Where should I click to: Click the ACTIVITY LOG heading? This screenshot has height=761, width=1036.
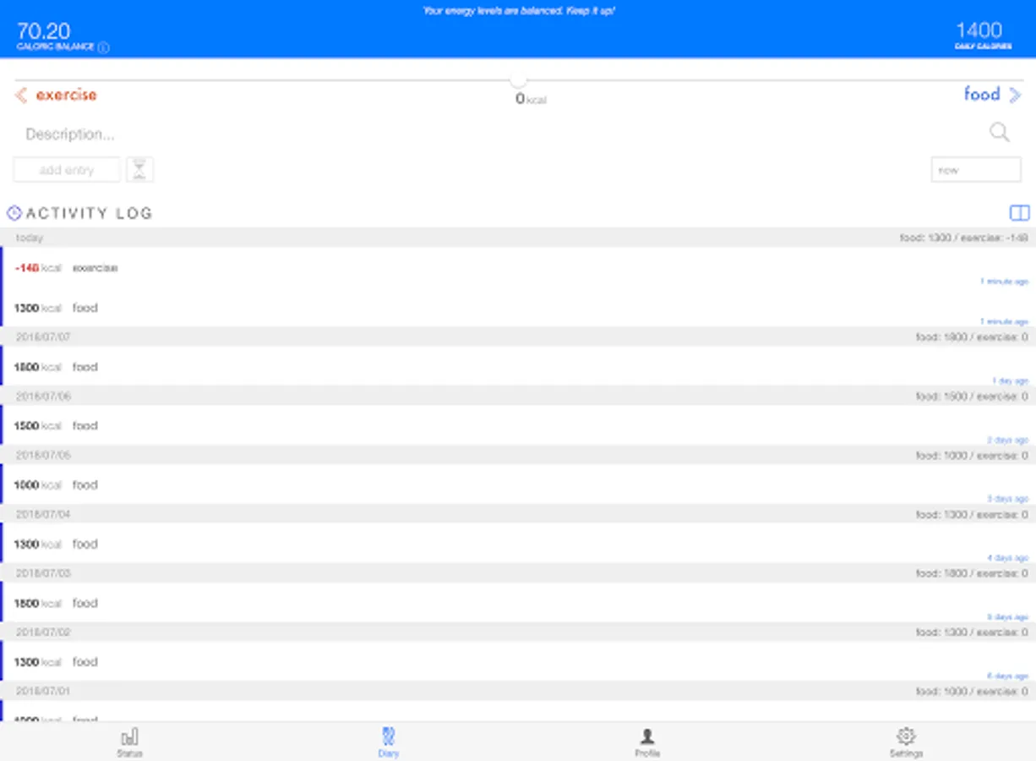coord(90,213)
